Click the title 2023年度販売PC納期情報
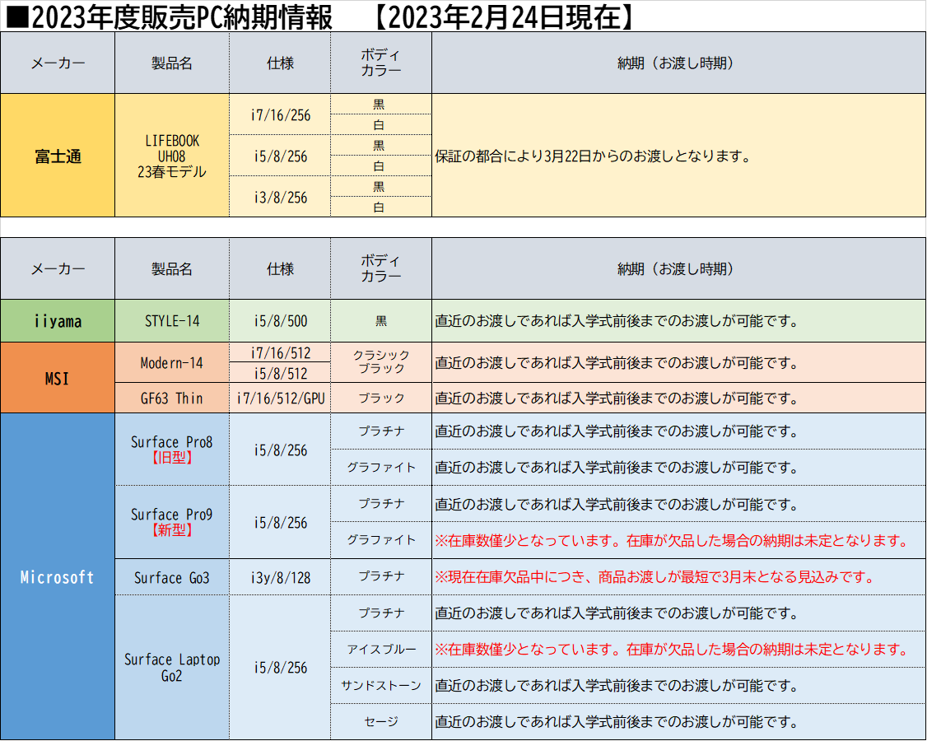Screen dimensions: 927x741 click(x=170, y=17)
